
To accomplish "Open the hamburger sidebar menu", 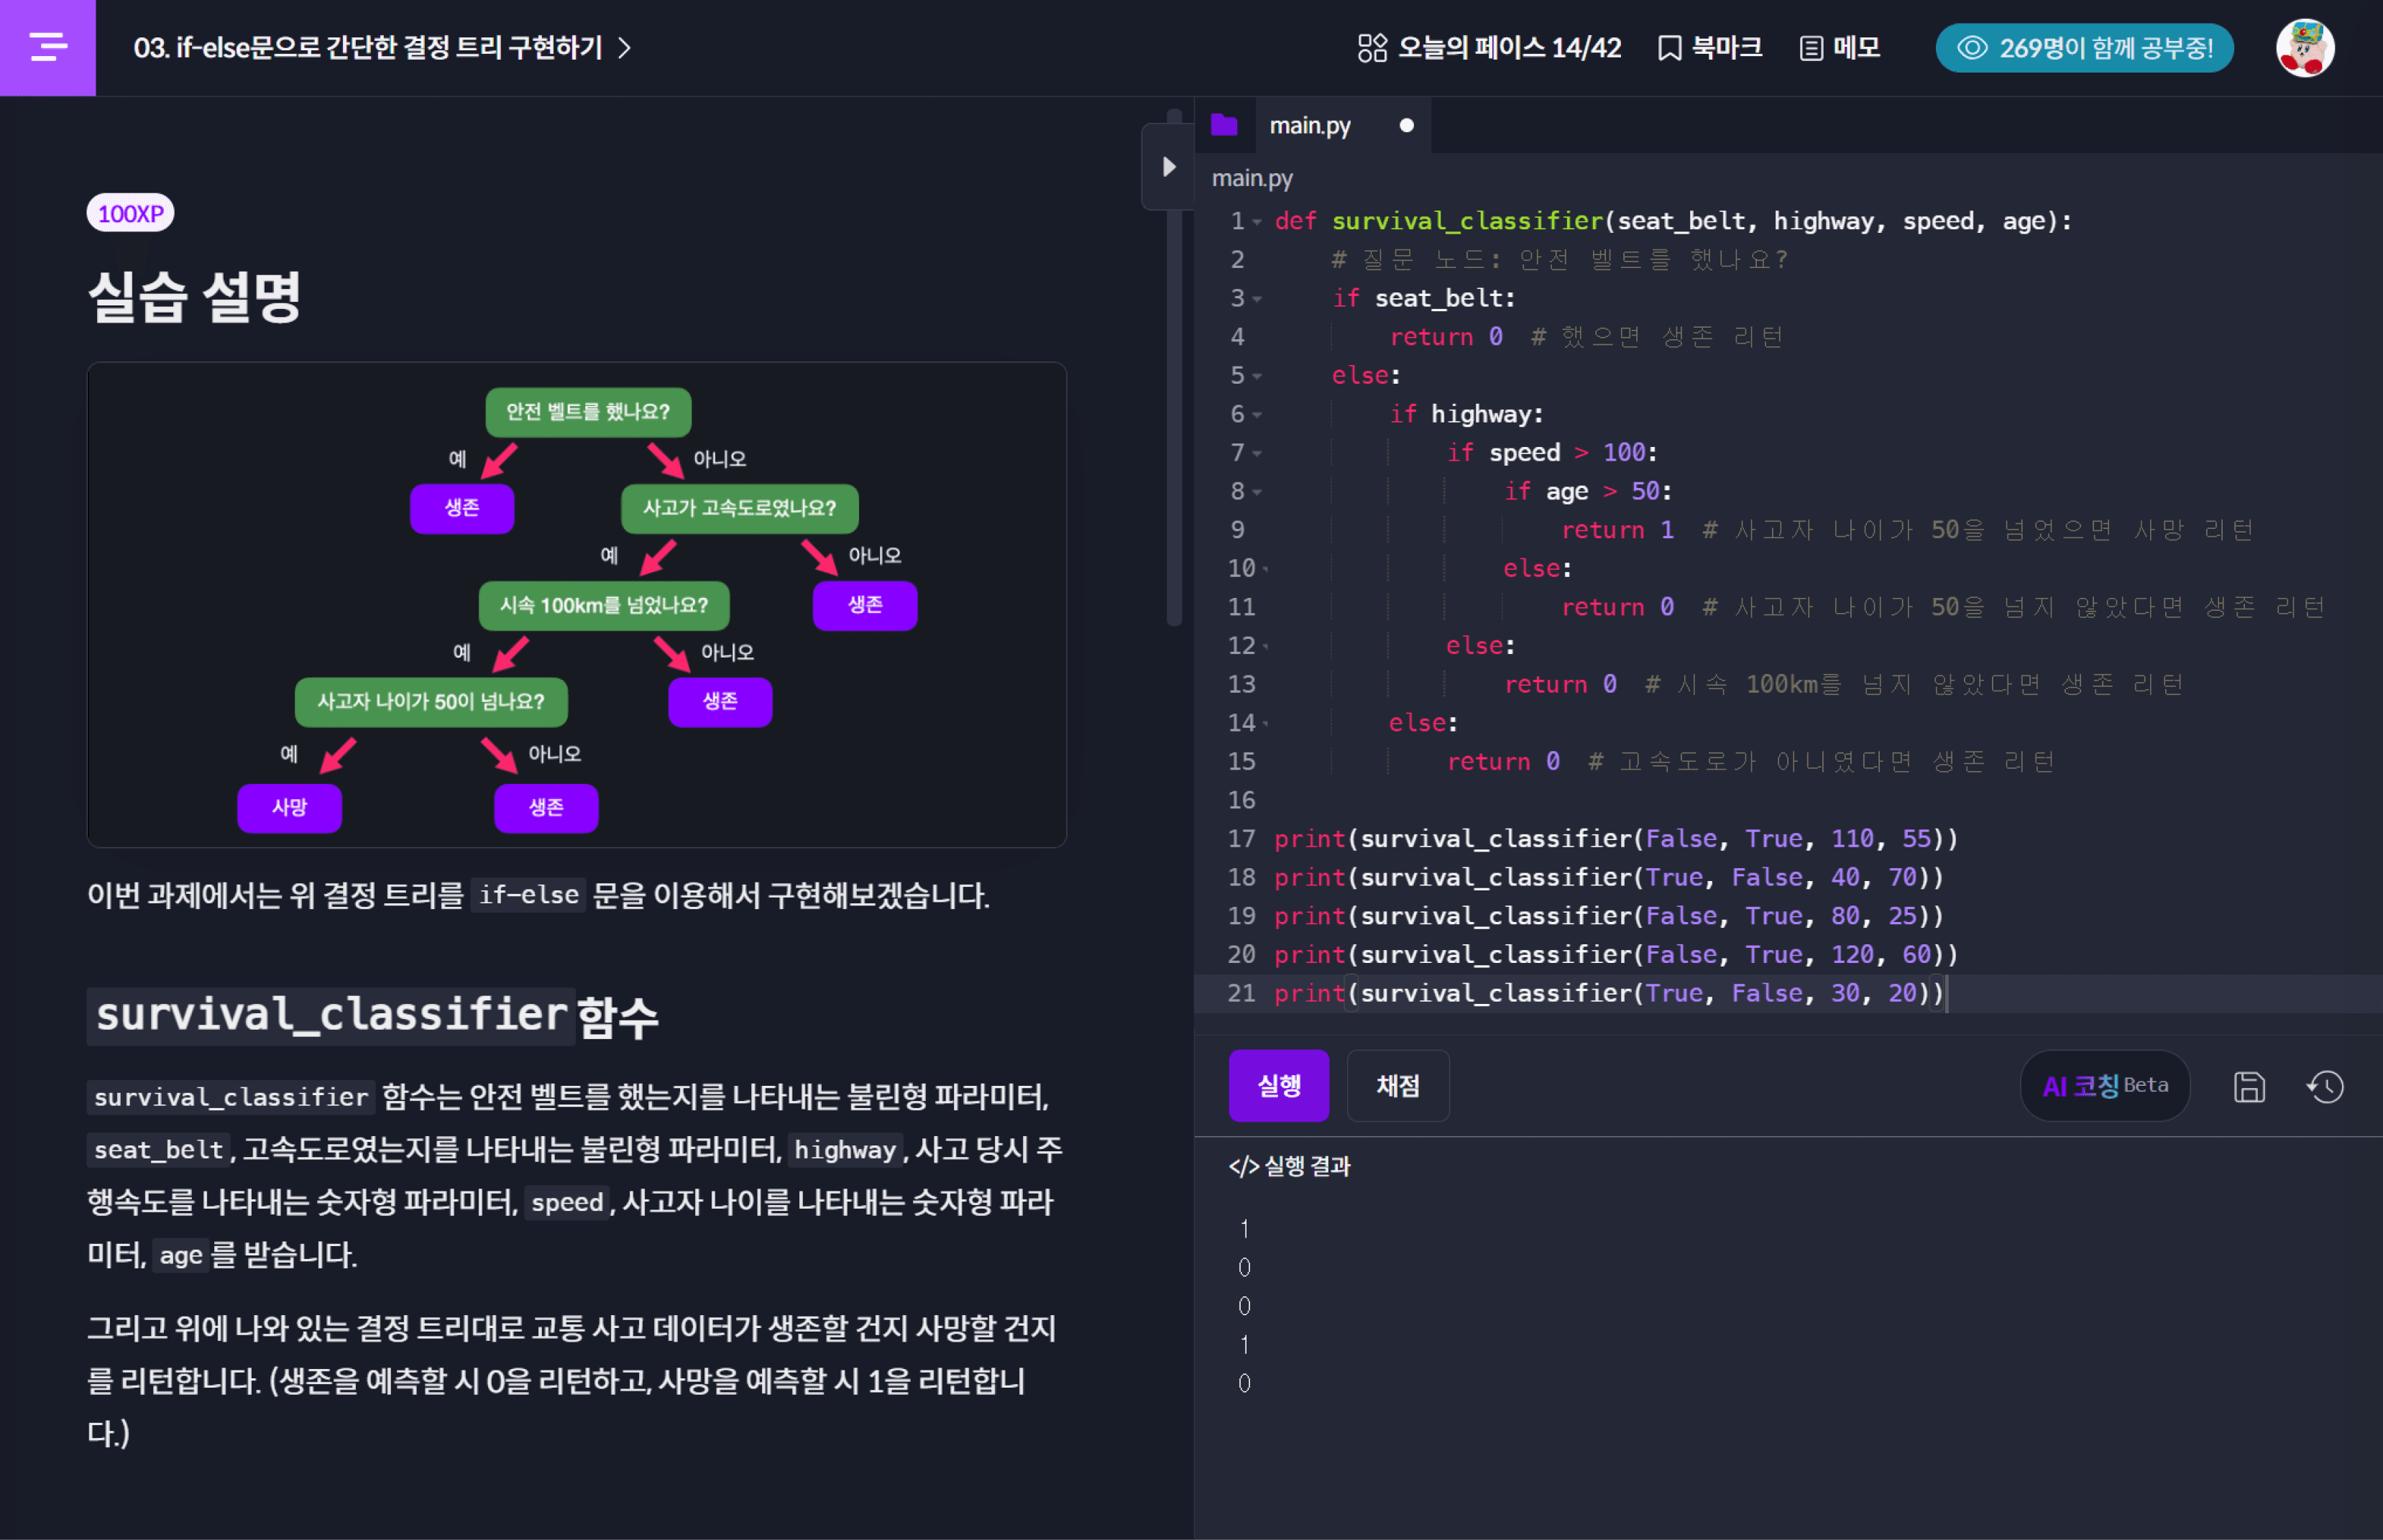I will point(47,47).
